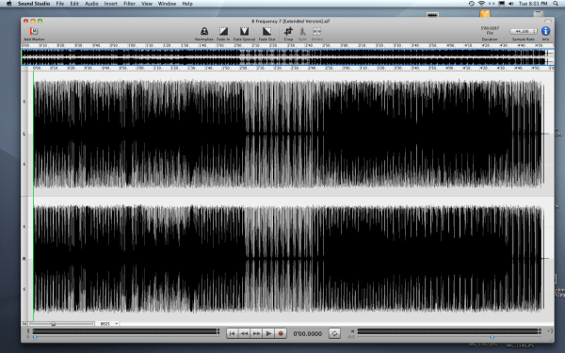Viewport: 565px width, 353px height.
Task: Start recording with the red record button
Action: (x=281, y=333)
